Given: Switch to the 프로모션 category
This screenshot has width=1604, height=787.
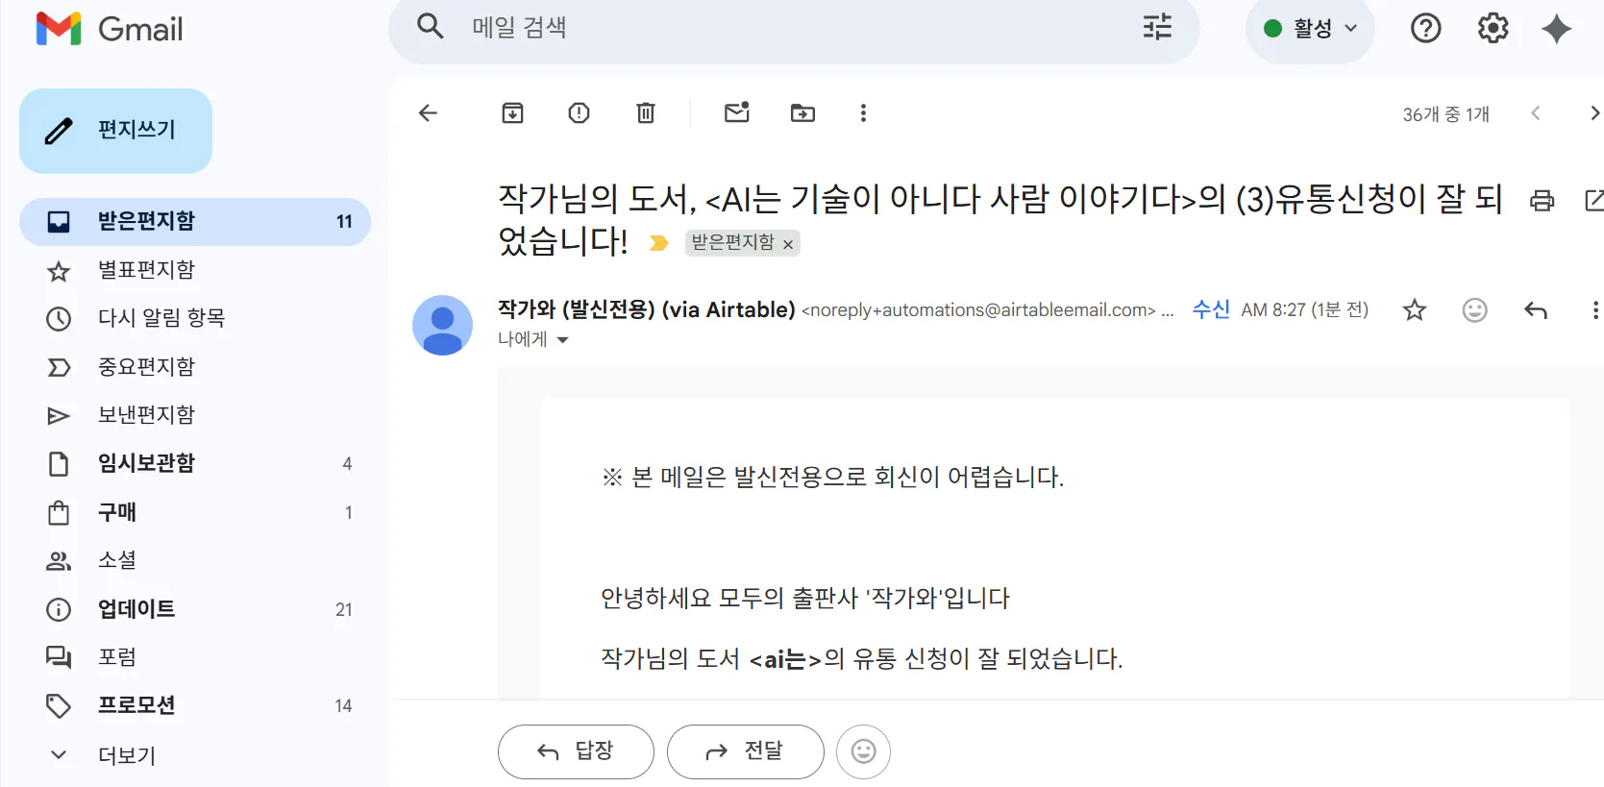Looking at the screenshot, I should coord(136,704).
